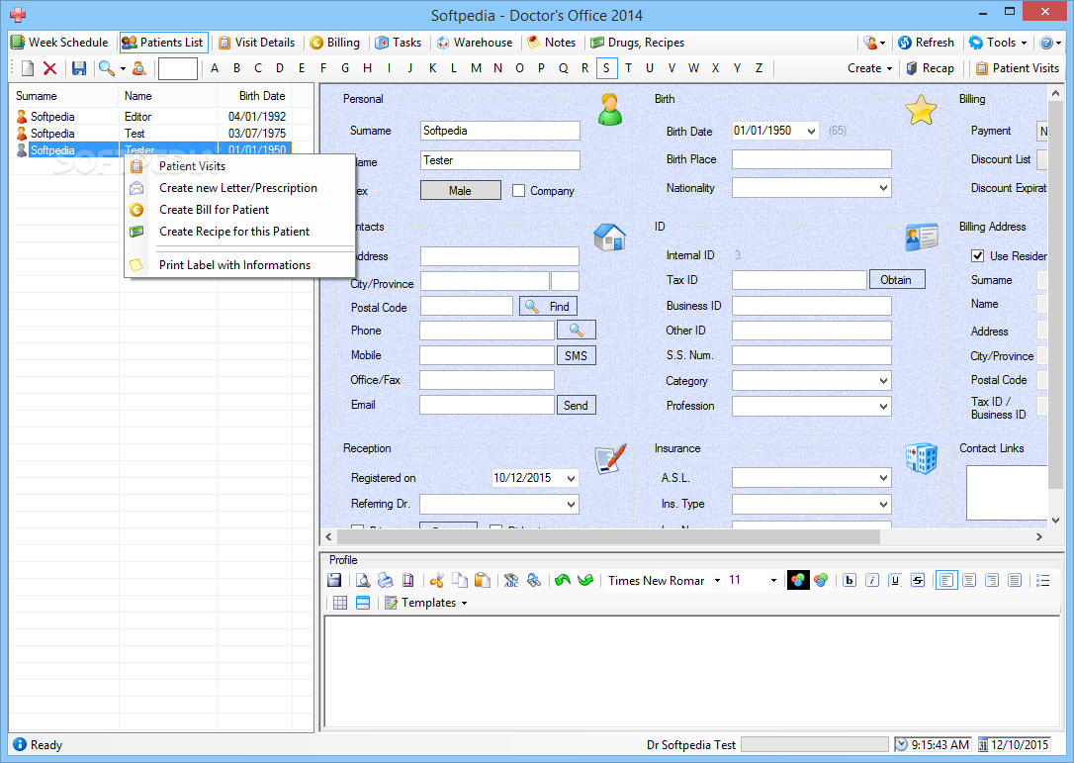Image resolution: width=1074 pixels, height=763 pixels.
Task: Open the Billing tab
Action: pyautogui.click(x=335, y=43)
